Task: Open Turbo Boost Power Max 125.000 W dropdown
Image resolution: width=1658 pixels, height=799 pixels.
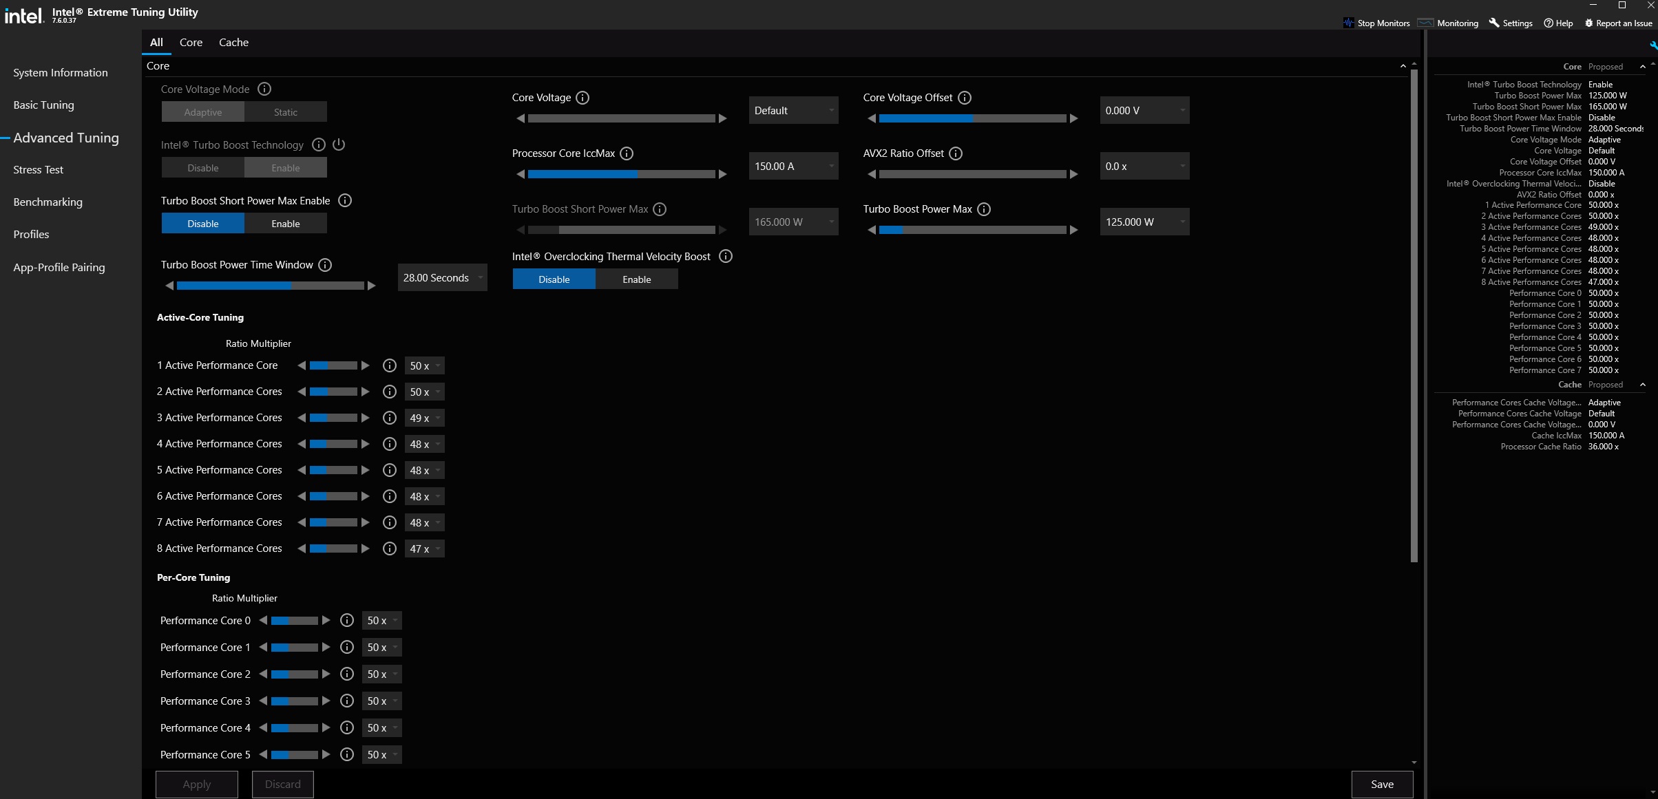Action: point(1145,222)
